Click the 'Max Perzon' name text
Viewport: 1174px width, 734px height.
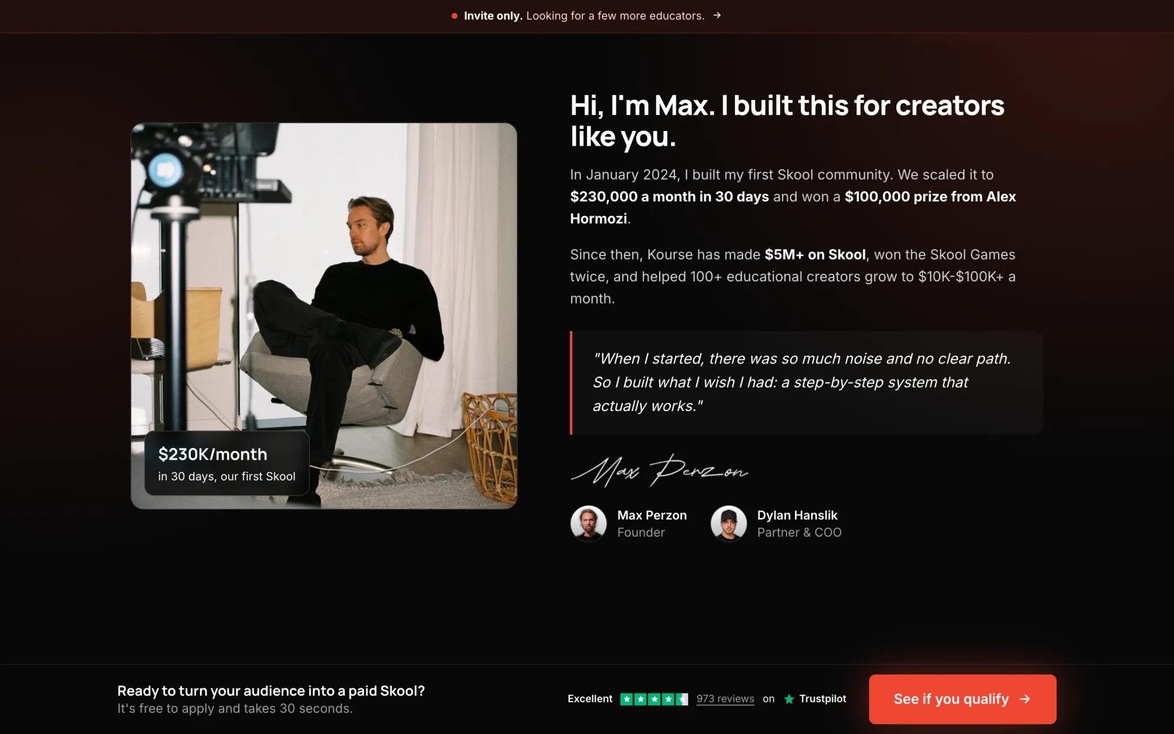pos(652,515)
